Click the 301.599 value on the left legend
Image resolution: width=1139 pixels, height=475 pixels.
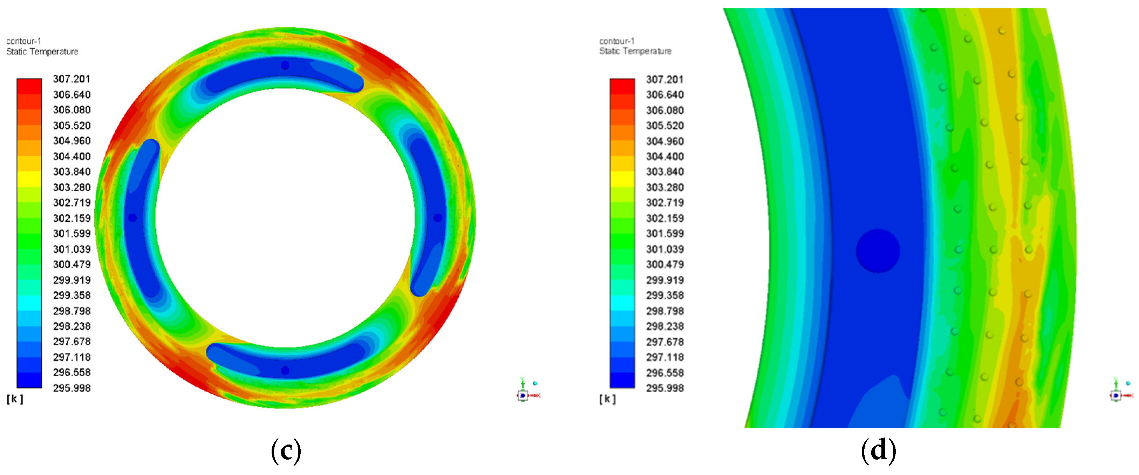71,233
